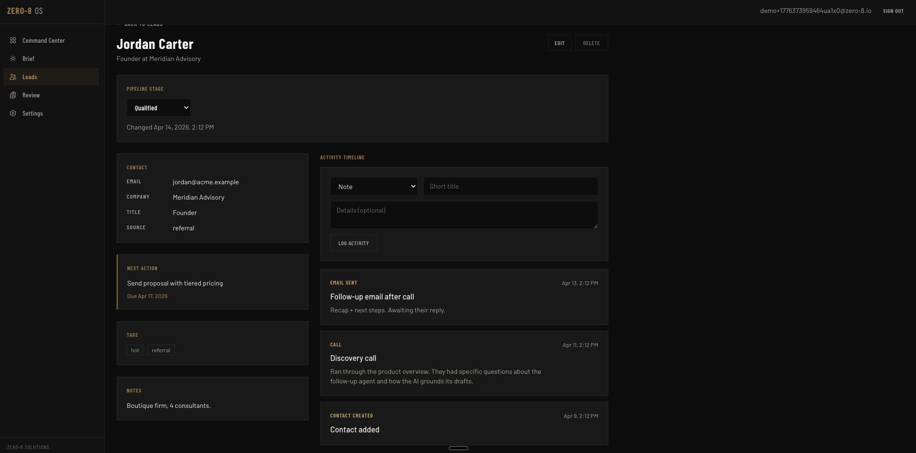Screen dimensions: 916x453
Task: Open Settings via the gear icon
Action: tap(12, 113)
